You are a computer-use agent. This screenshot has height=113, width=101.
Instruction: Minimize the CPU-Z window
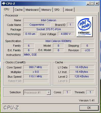[x=88, y=4]
